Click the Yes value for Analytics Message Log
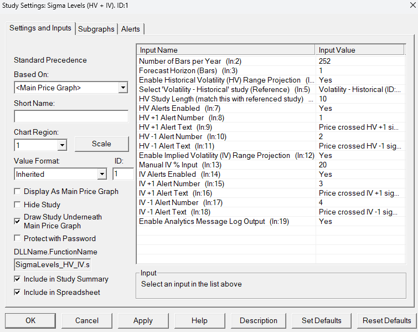 326,222
